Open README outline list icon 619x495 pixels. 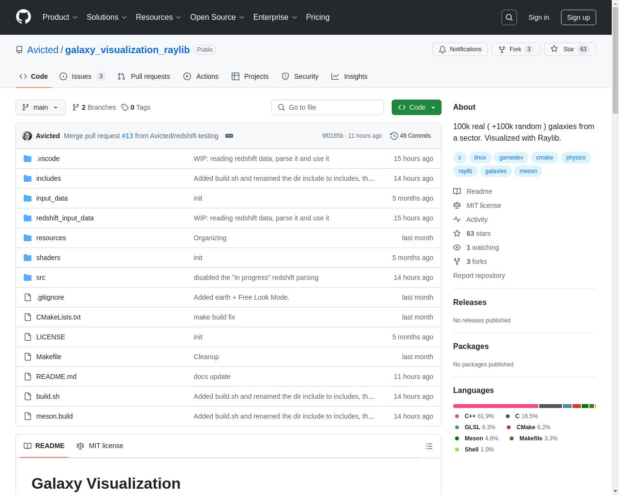pos(429,446)
